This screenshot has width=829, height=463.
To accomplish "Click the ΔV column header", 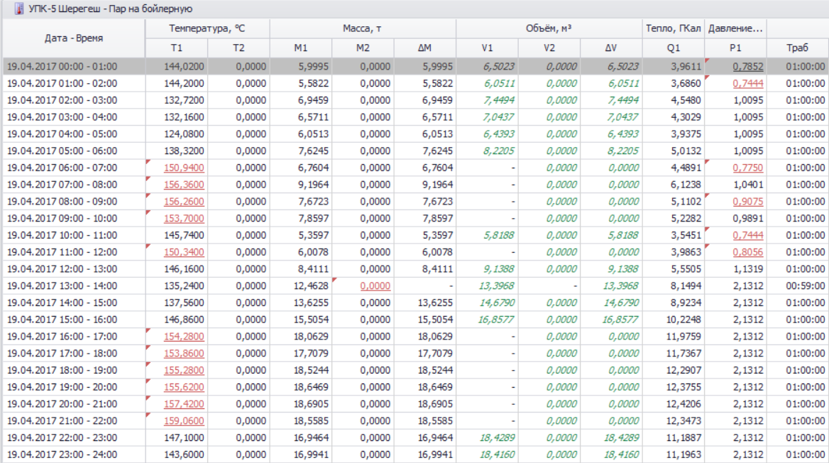I will pos(611,48).
